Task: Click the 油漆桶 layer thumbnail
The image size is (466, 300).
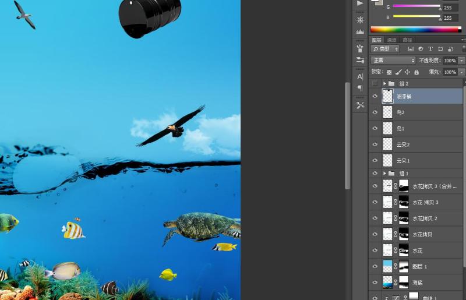Action: click(387, 96)
